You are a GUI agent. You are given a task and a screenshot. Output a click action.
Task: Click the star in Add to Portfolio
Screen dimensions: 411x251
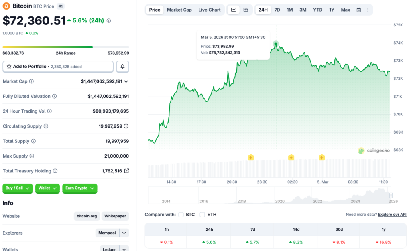click(9, 66)
